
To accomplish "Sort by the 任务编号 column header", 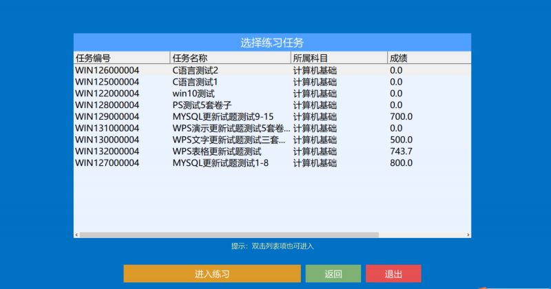I will 122,58.
